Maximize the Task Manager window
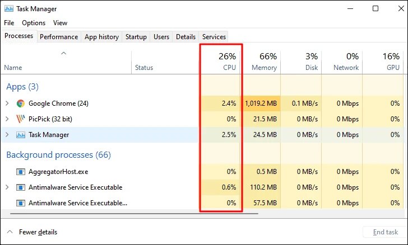The image size is (408, 245). [x=375, y=8]
